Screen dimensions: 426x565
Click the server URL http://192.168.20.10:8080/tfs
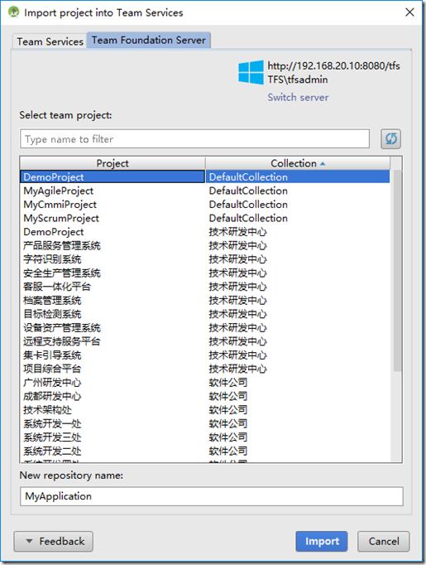pos(333,65)
